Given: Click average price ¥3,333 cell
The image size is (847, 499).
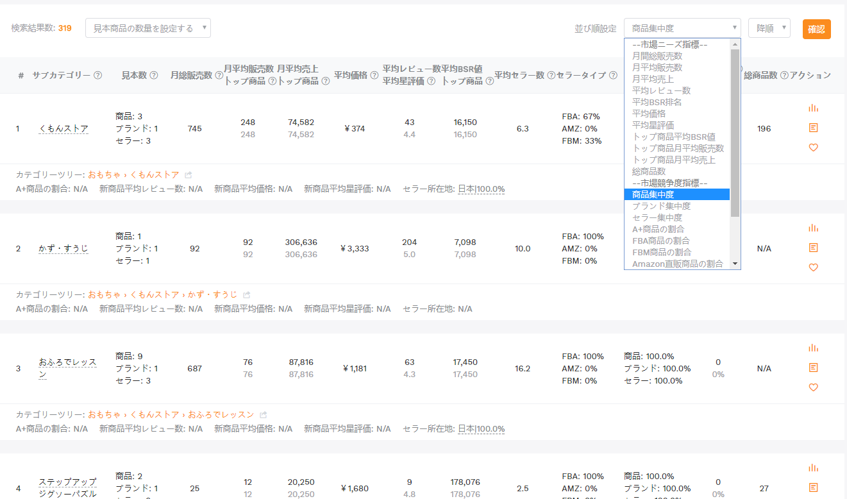Looking at the screenshot, I should coord(355,248).
